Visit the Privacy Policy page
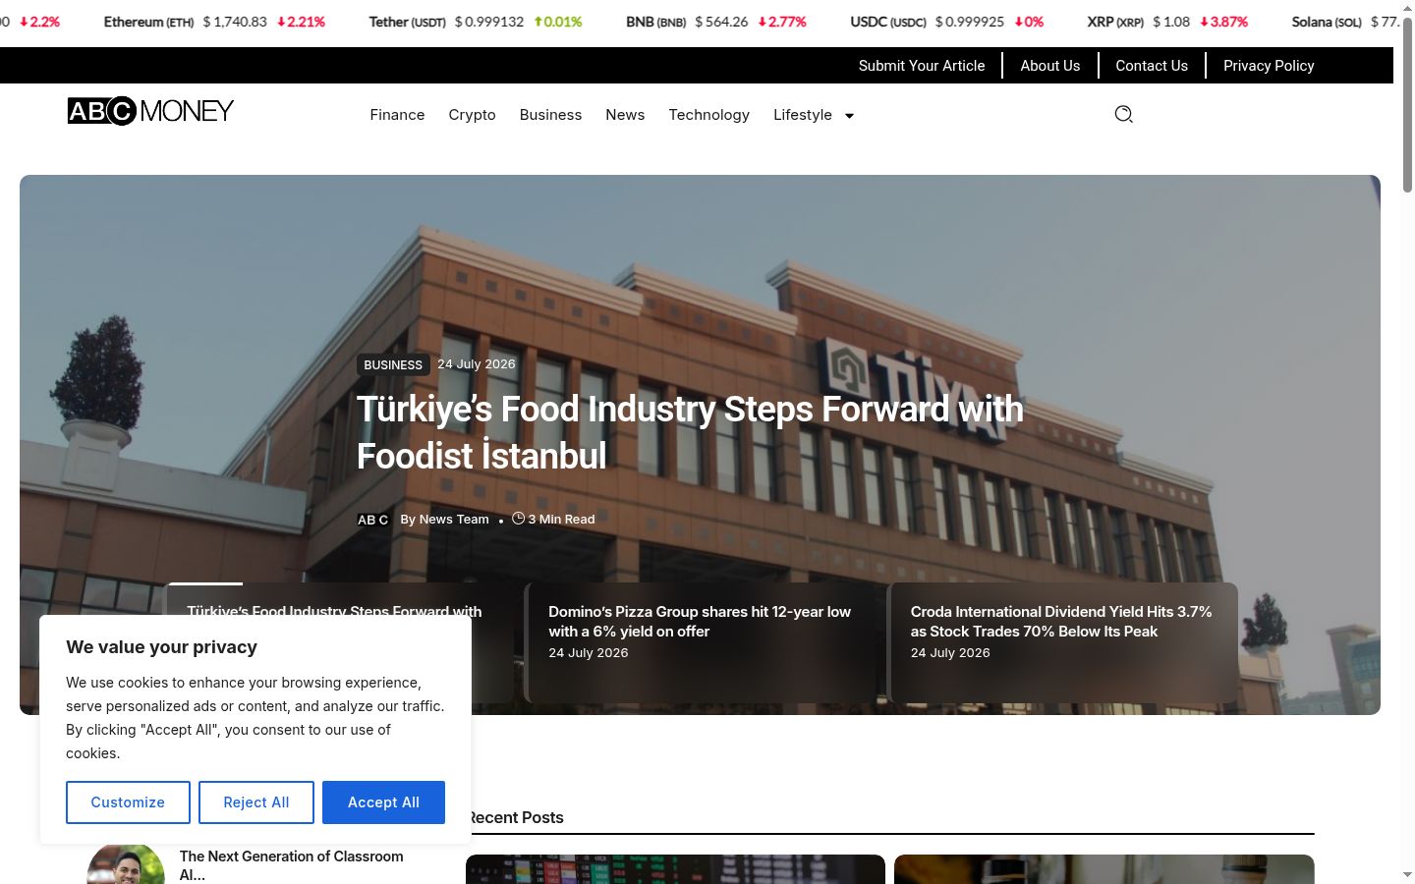The height and width of the screenshot is (884, 1415). coord(1269,66)
